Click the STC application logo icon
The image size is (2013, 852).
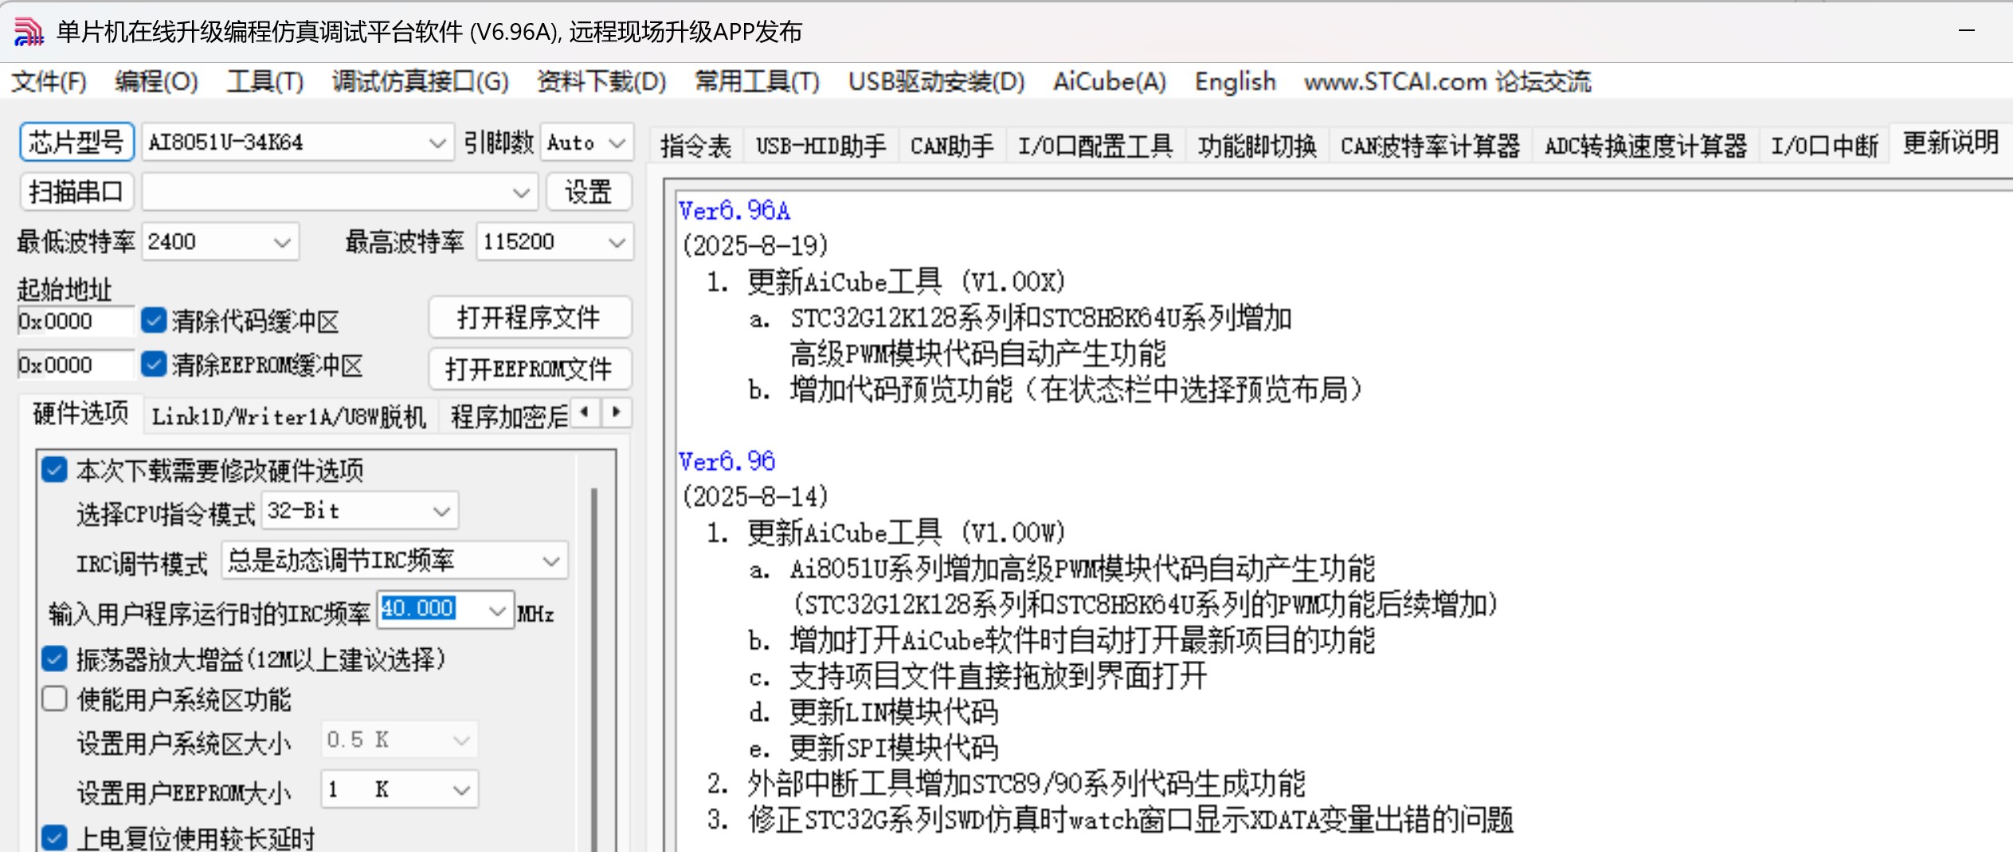coord(28,32)
